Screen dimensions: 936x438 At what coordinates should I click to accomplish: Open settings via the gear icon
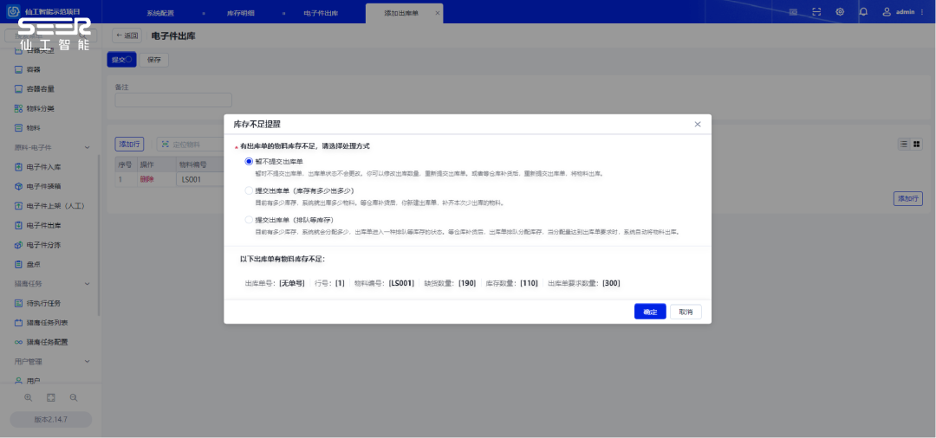click(x=840, y=12)
